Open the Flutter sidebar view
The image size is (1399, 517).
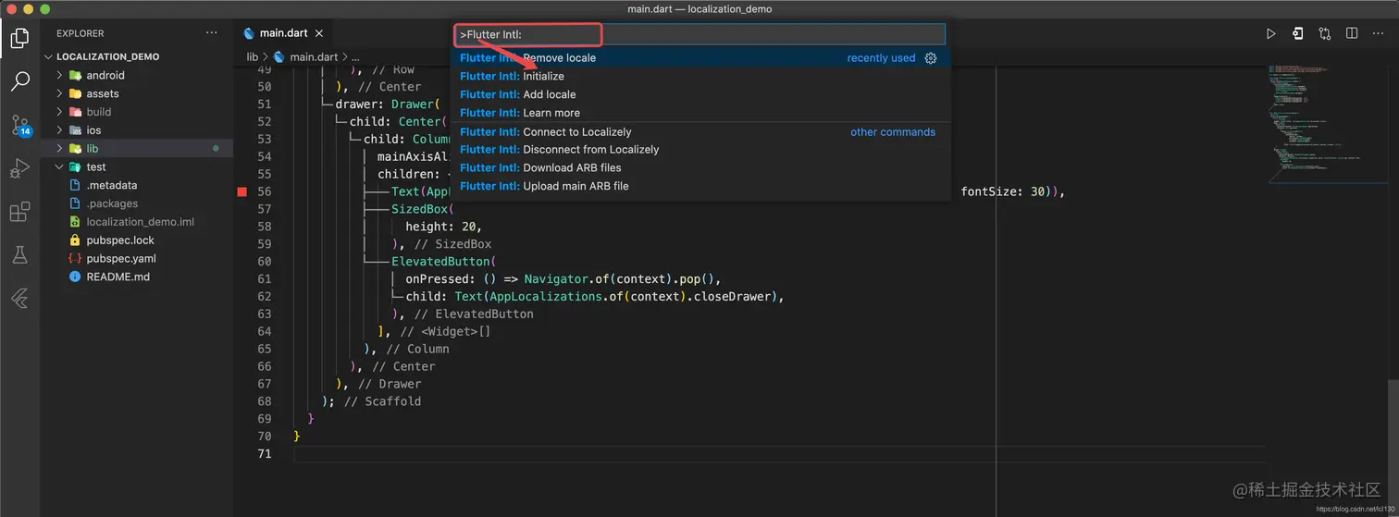point(19,298)
